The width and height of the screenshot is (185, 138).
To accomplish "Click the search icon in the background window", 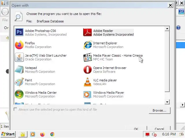I will coord(181,11).
